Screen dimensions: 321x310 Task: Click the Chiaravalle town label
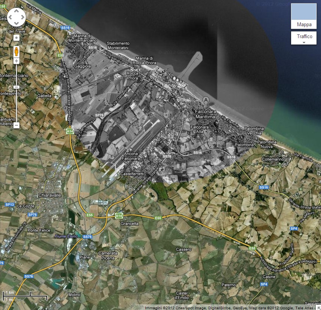pos(50,195)
